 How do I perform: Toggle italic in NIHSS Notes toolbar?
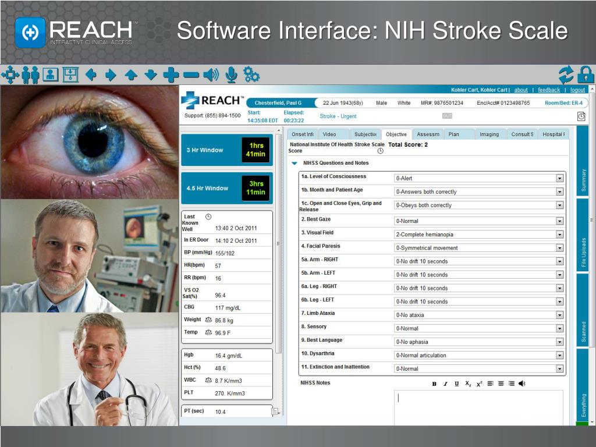[x=445, y=384]
